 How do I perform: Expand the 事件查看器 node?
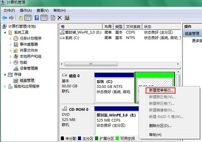coord(11,45)
